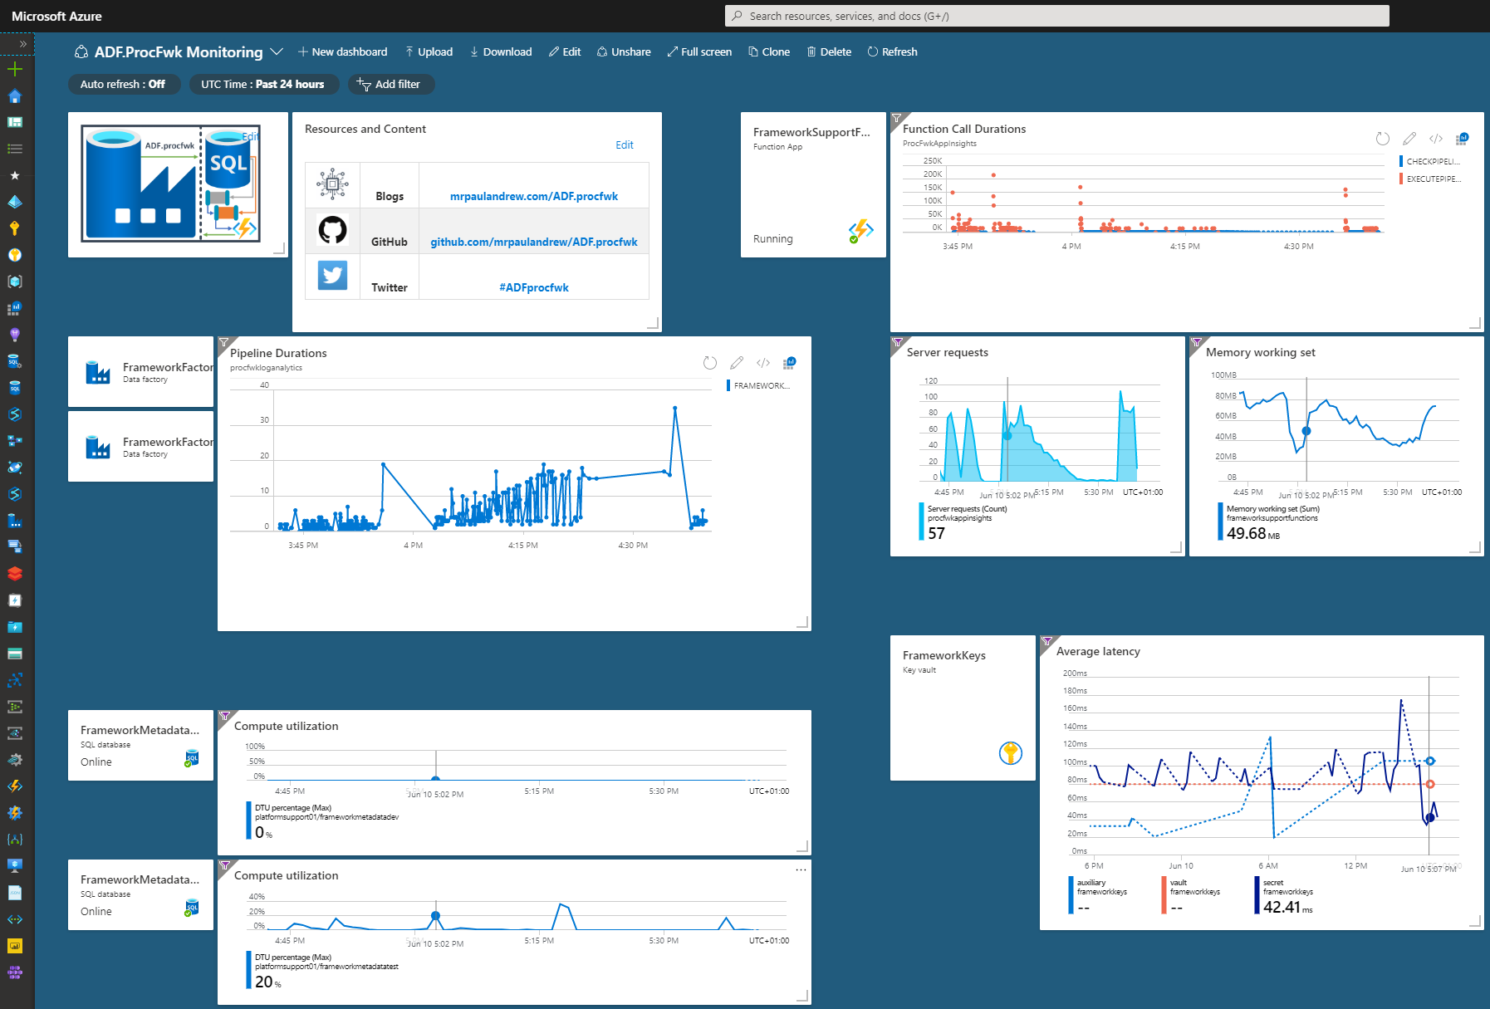The height and width of the screenshot is (1009, 1490).
Task: Toggle the CHECKPIPELI... legend series
Action: pyautogui.click(x=1432, y=162)
